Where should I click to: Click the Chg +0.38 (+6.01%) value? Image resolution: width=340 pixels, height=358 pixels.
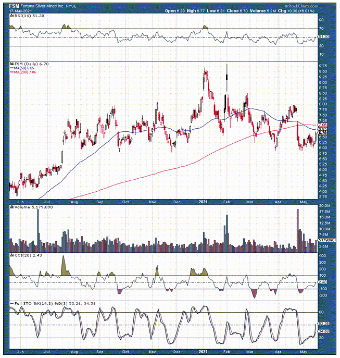(296, 11)
